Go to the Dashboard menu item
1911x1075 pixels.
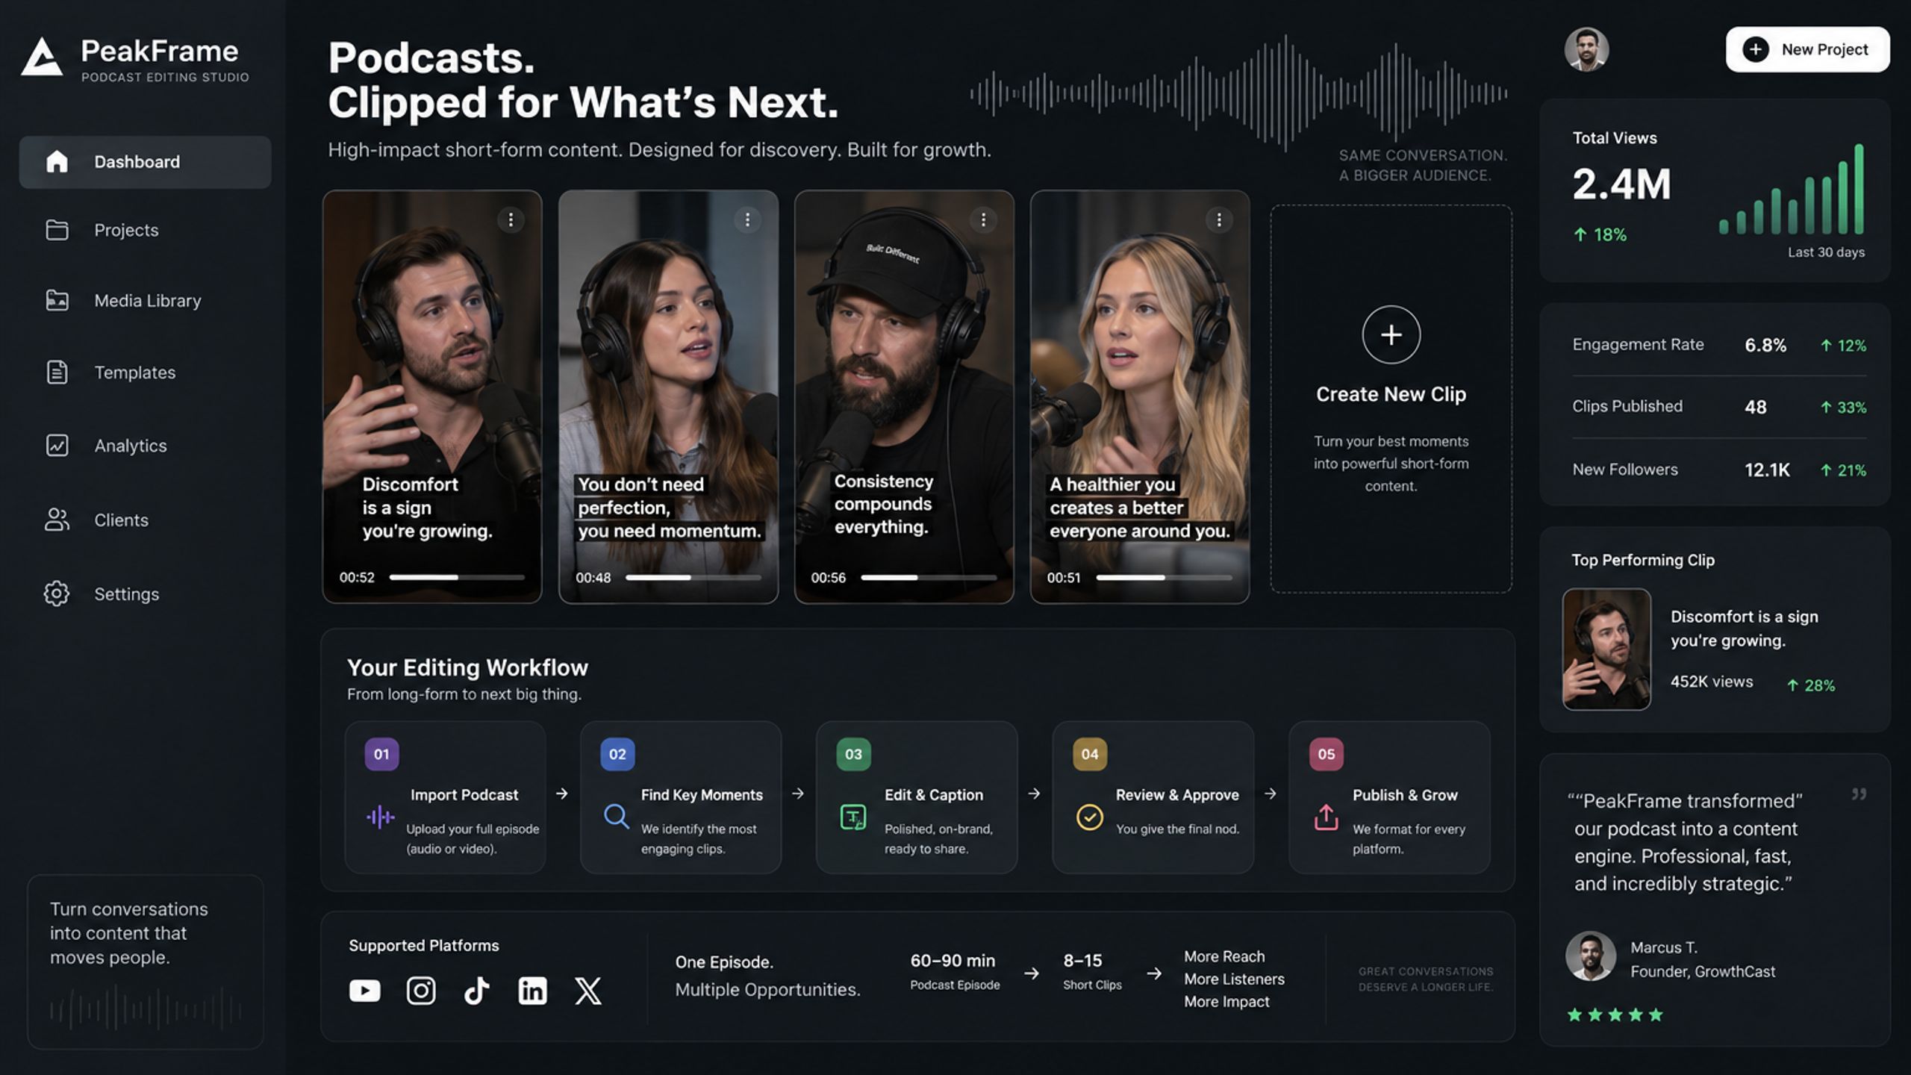coord(145,162)
